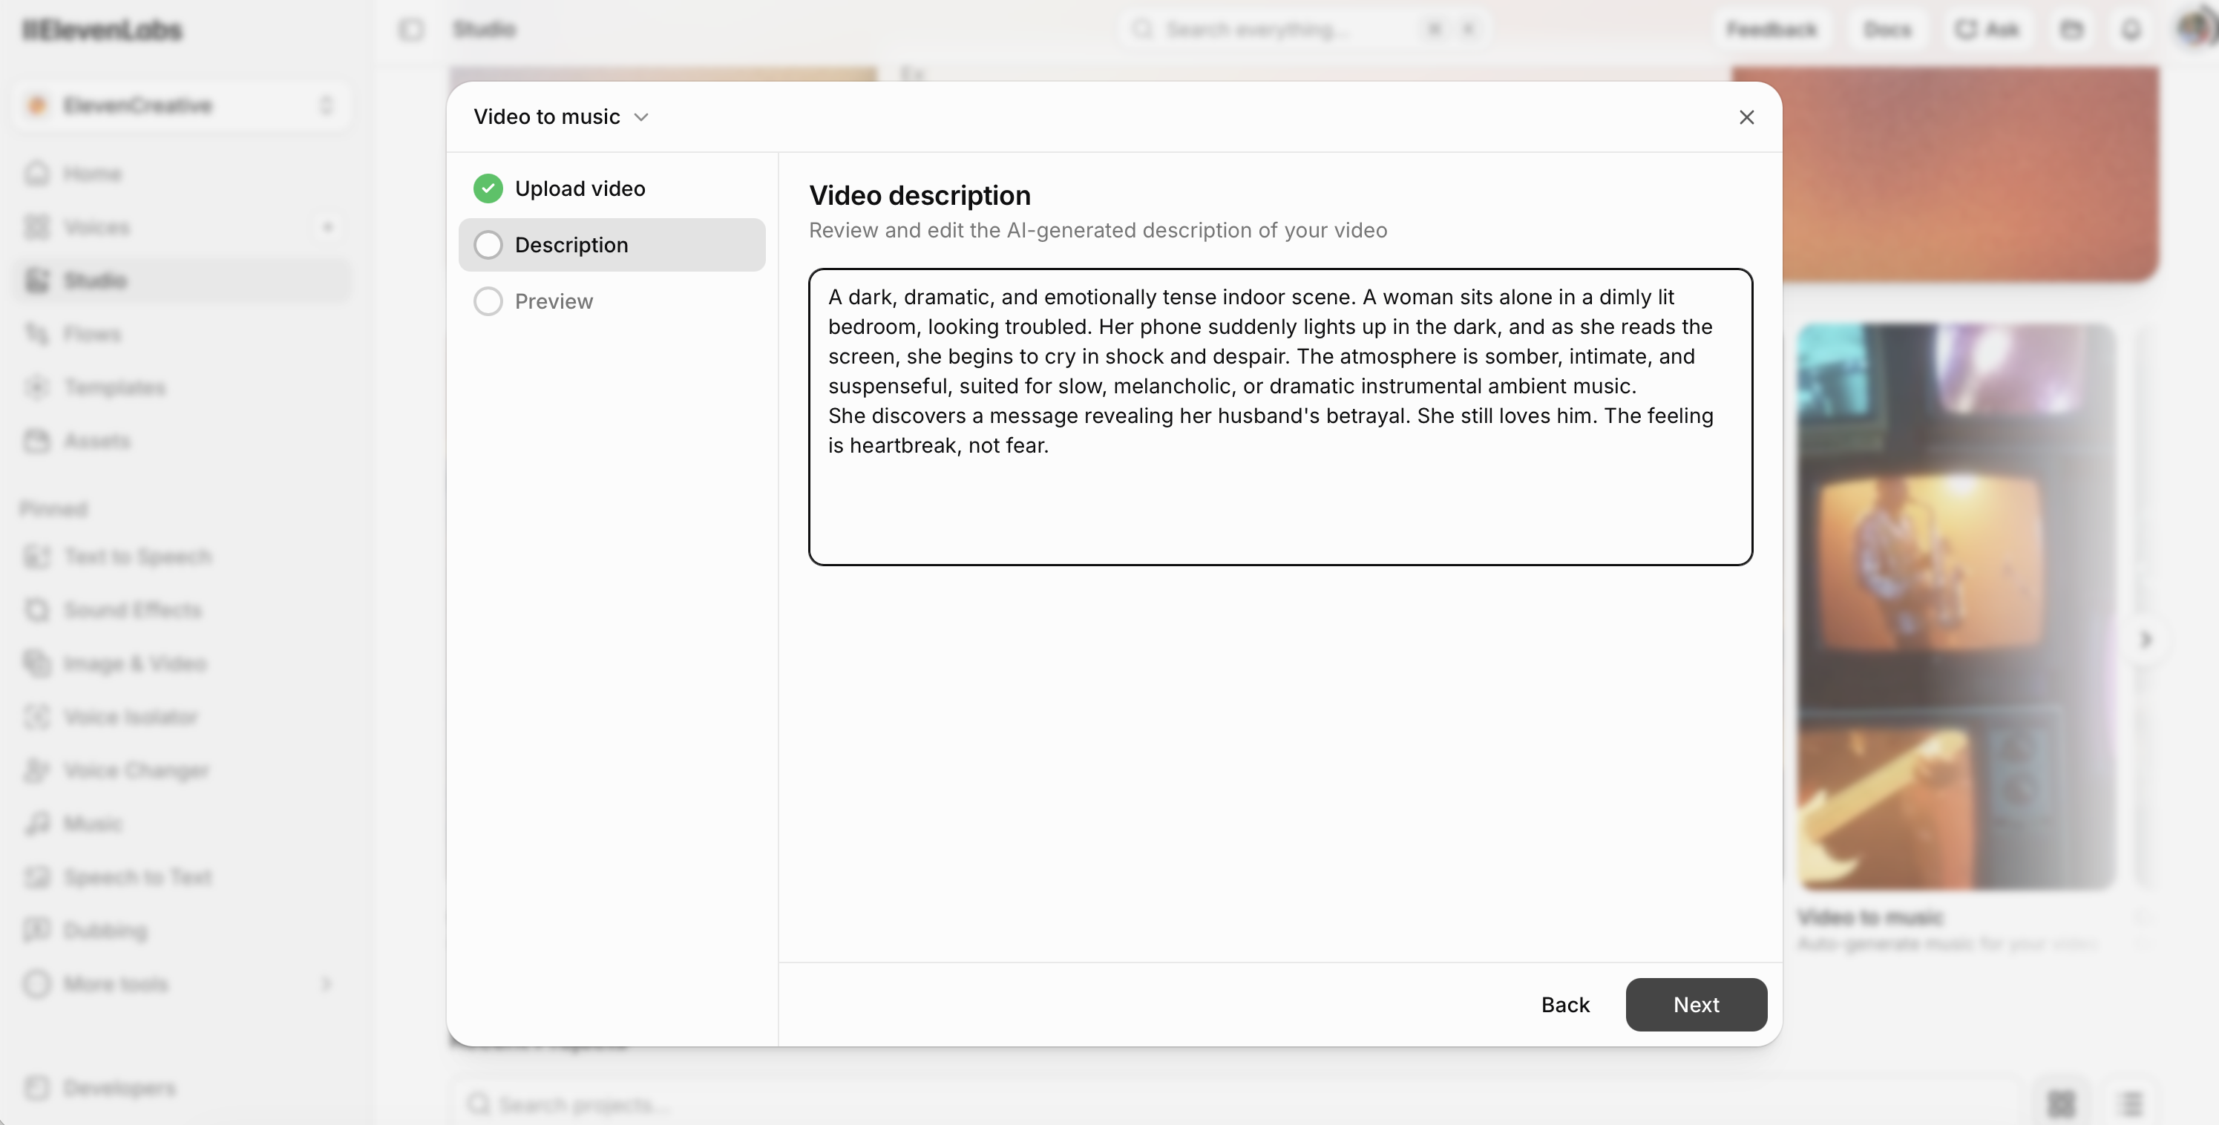Switch to grid view
Viewport: 2219px width, 1125px height.
2062,1103
